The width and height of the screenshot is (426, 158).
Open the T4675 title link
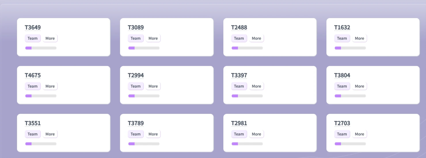coord(33,75)
